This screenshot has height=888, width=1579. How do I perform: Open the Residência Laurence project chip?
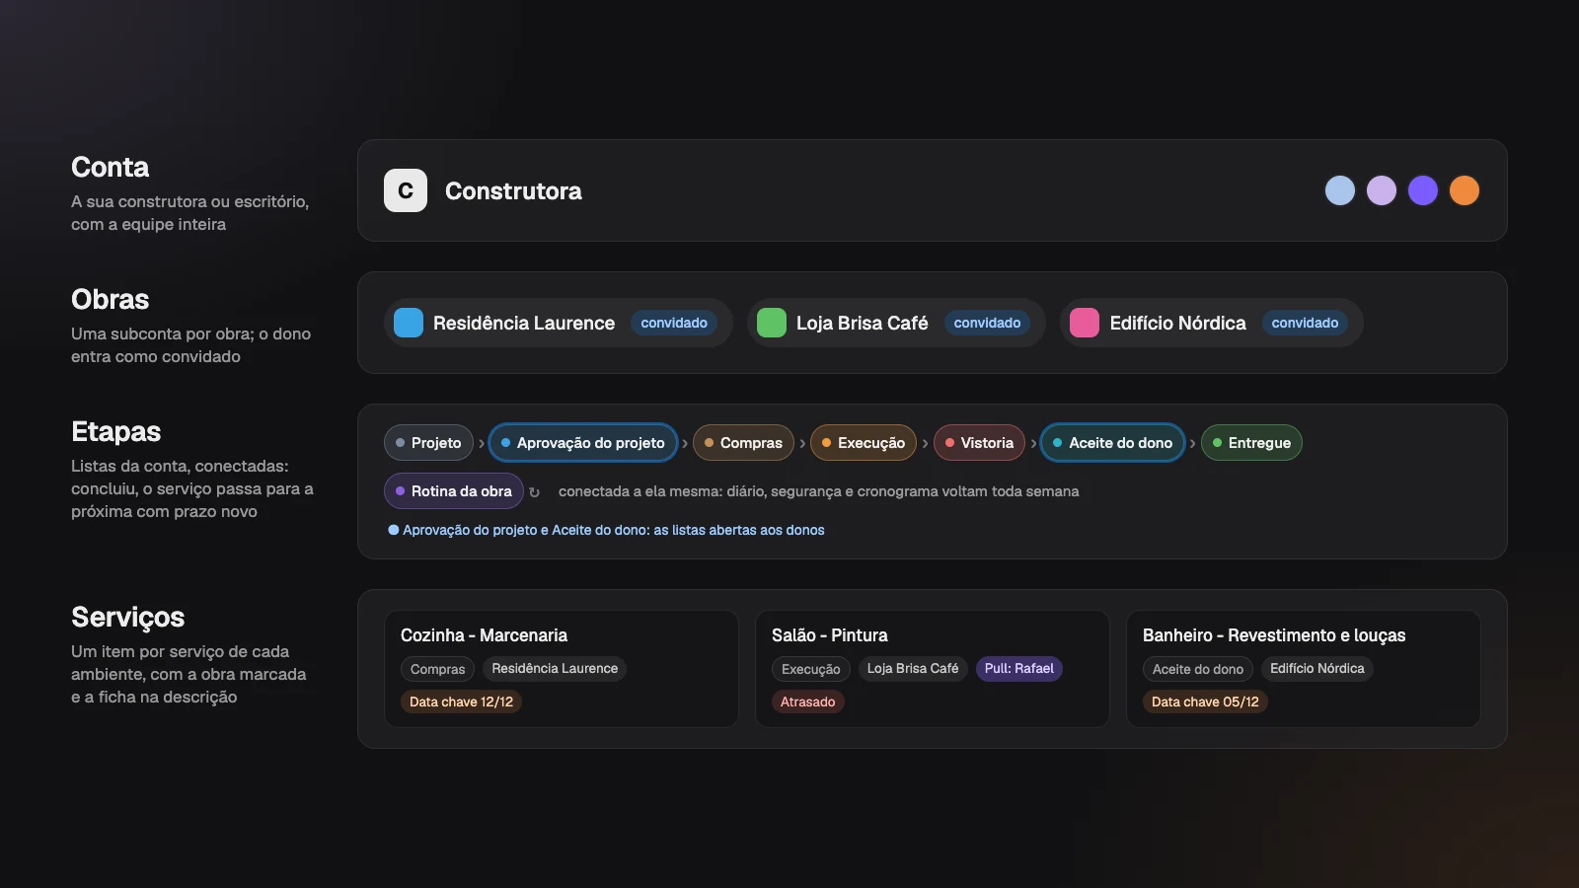pyautogui.click(x=559, y=323)
